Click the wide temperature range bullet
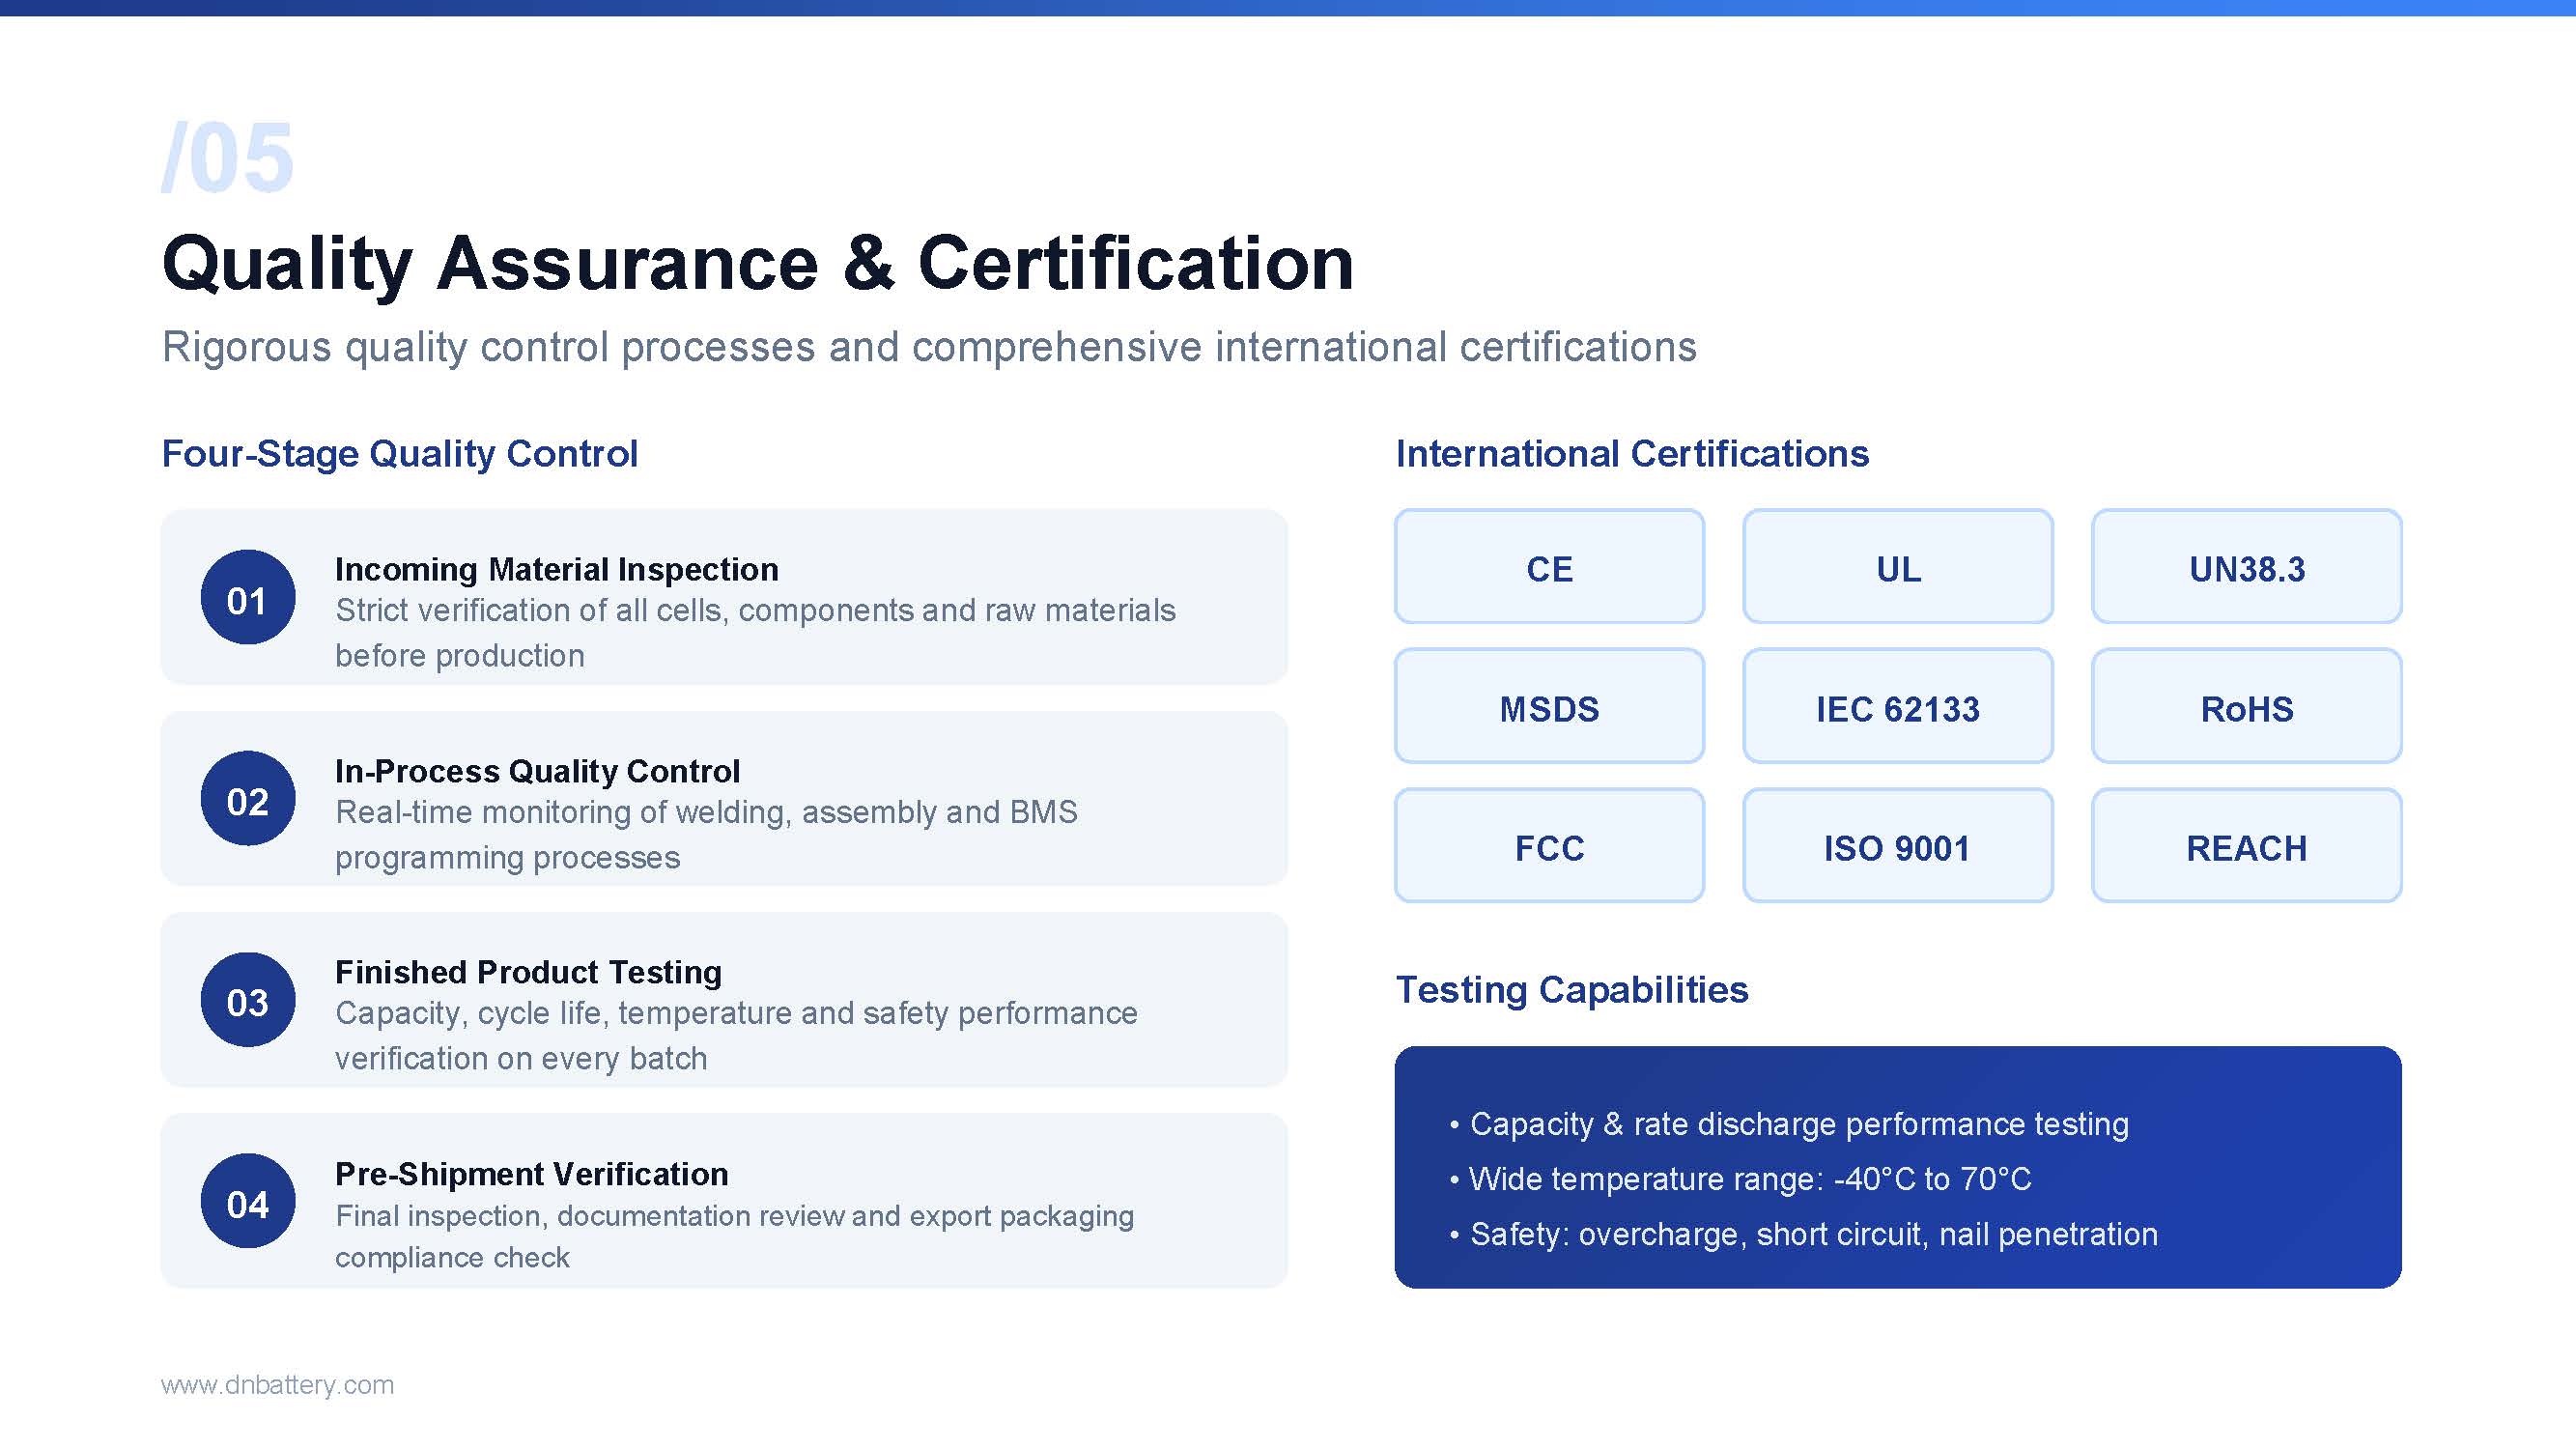 coord(1740,1179)
